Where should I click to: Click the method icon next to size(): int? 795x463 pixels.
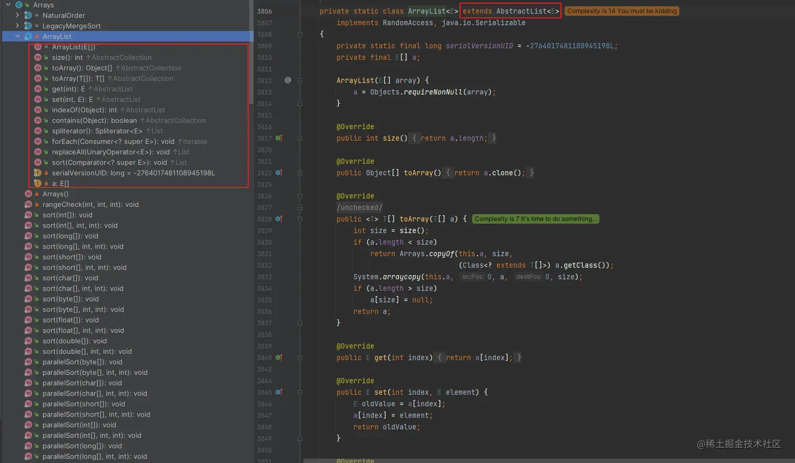[x=38, y=57]
